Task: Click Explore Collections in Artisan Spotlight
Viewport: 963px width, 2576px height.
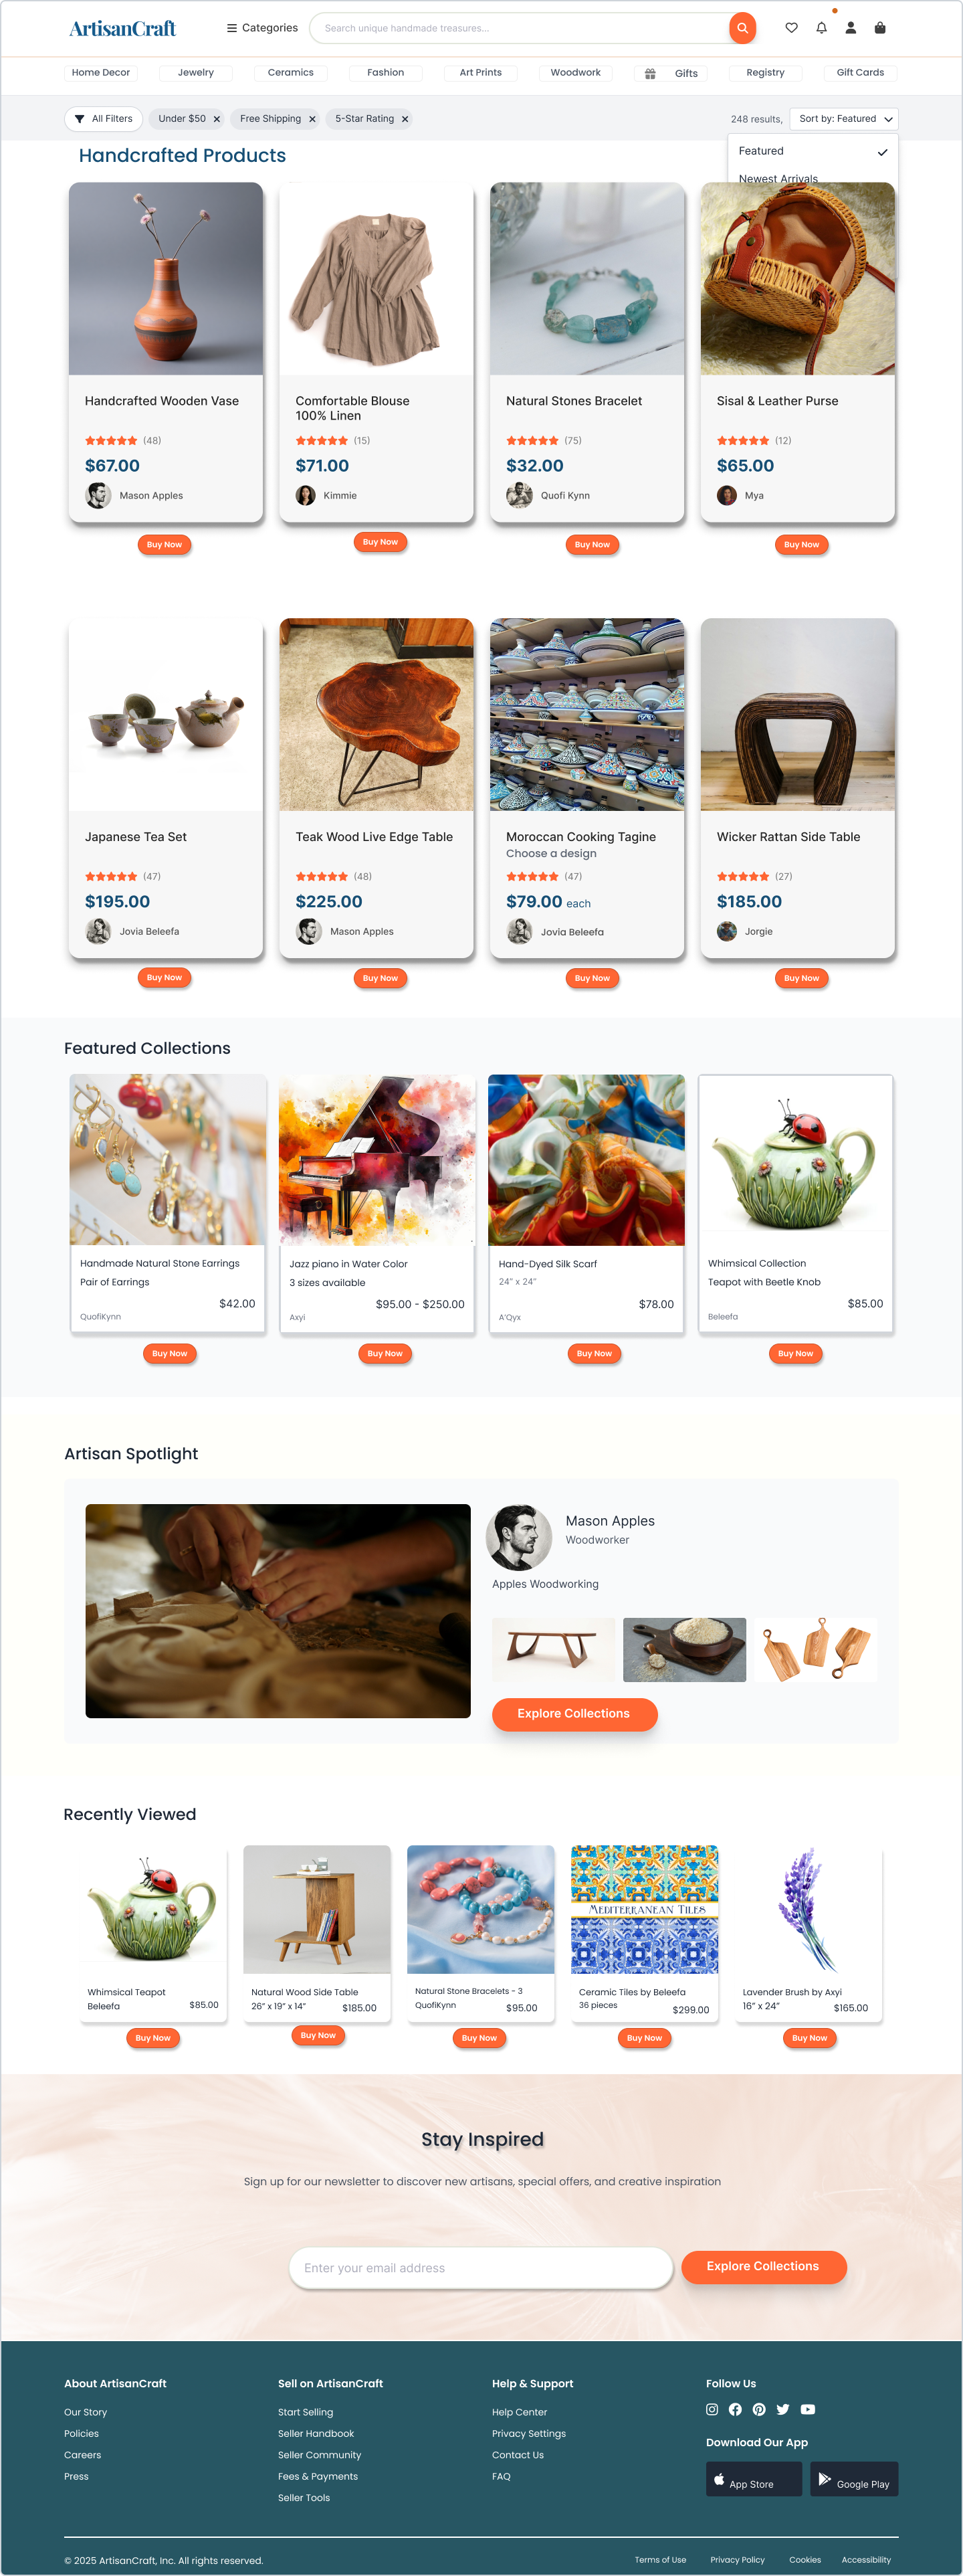Action: pyautogui.click(x=574, y=1713)
